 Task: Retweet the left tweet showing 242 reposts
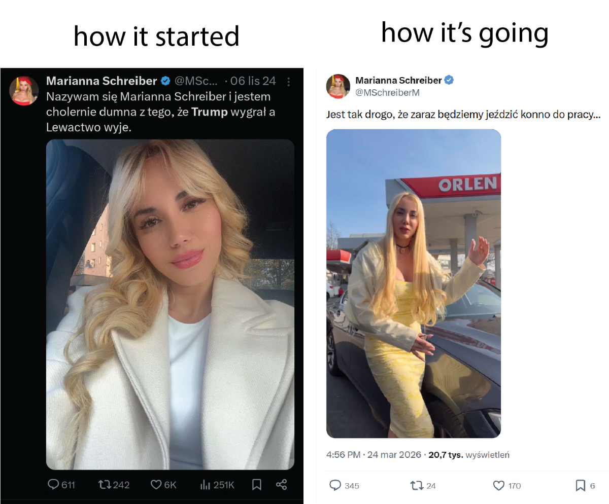114,485
